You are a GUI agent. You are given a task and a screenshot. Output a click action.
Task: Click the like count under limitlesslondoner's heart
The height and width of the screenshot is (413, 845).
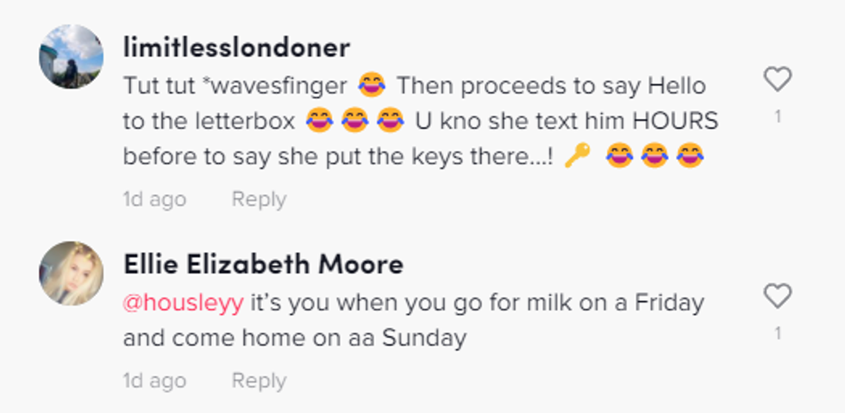pos(778,116)
